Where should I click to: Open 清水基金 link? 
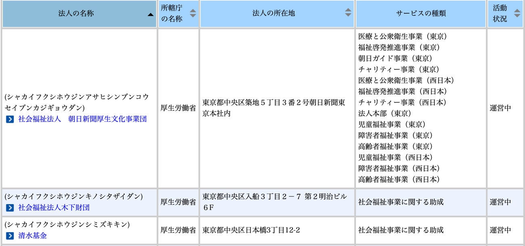32,235
